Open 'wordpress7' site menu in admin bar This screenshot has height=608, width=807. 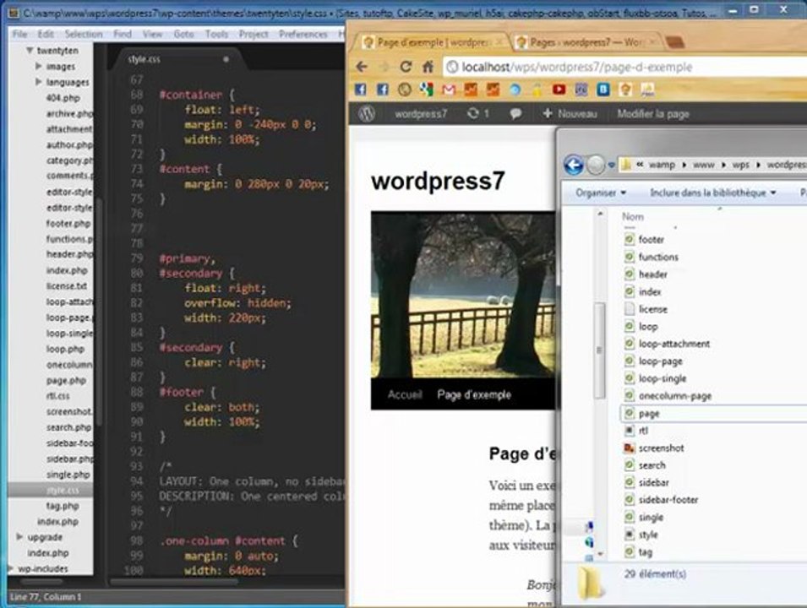tap(421, 114)
